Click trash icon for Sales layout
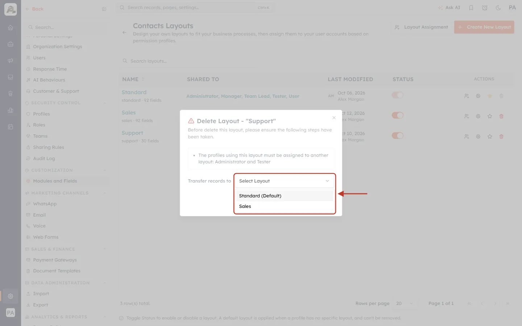Screen dimensions: 522x326 click(501, 116)
